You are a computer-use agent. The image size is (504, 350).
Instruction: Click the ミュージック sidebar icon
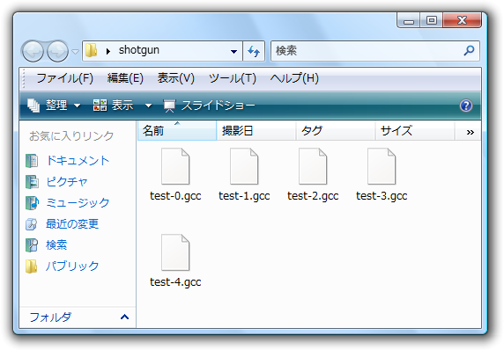(x=32, y=203)
